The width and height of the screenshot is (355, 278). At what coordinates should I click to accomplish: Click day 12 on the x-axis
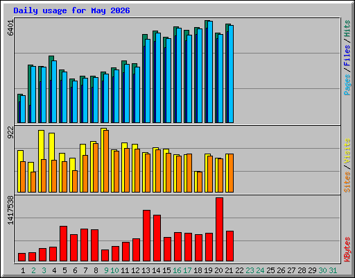[x=135, y=270]
